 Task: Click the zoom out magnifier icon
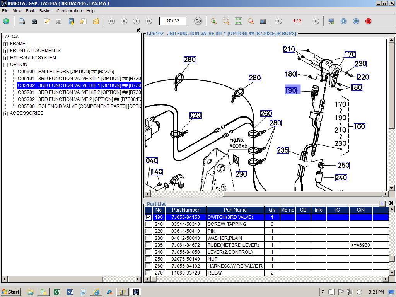[251, 21]
